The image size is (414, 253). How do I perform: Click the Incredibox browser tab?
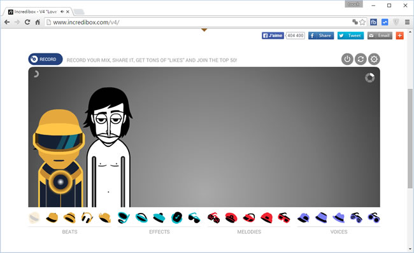[37, 11]
